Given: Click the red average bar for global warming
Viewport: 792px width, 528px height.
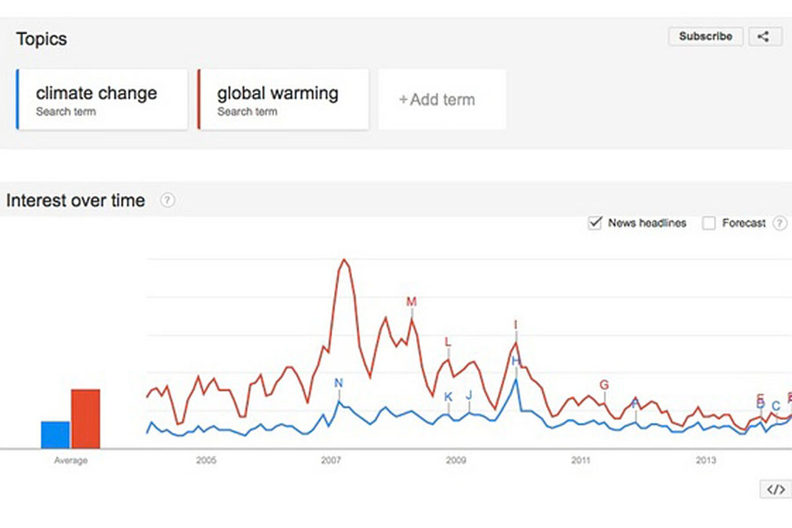Looking at the screenshot, I should point(86,419).
